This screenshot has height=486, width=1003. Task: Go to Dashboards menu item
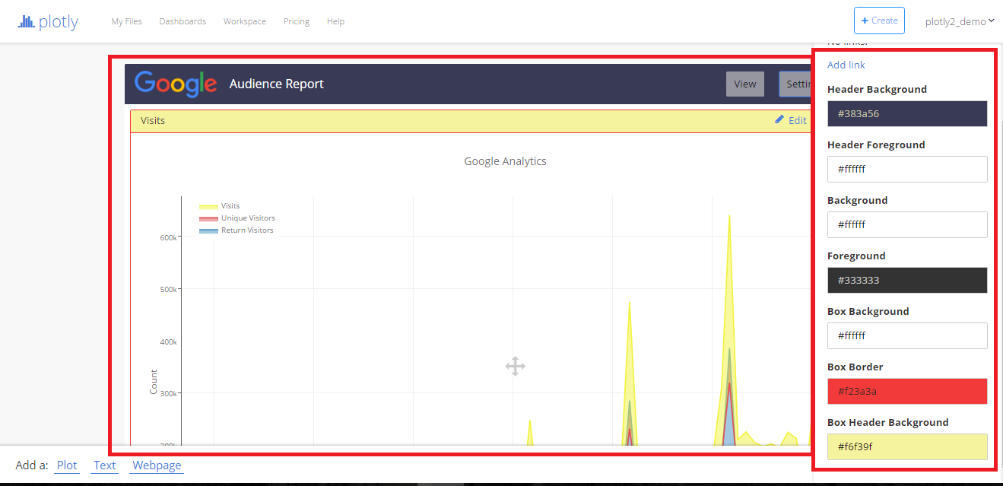[183, 21]
